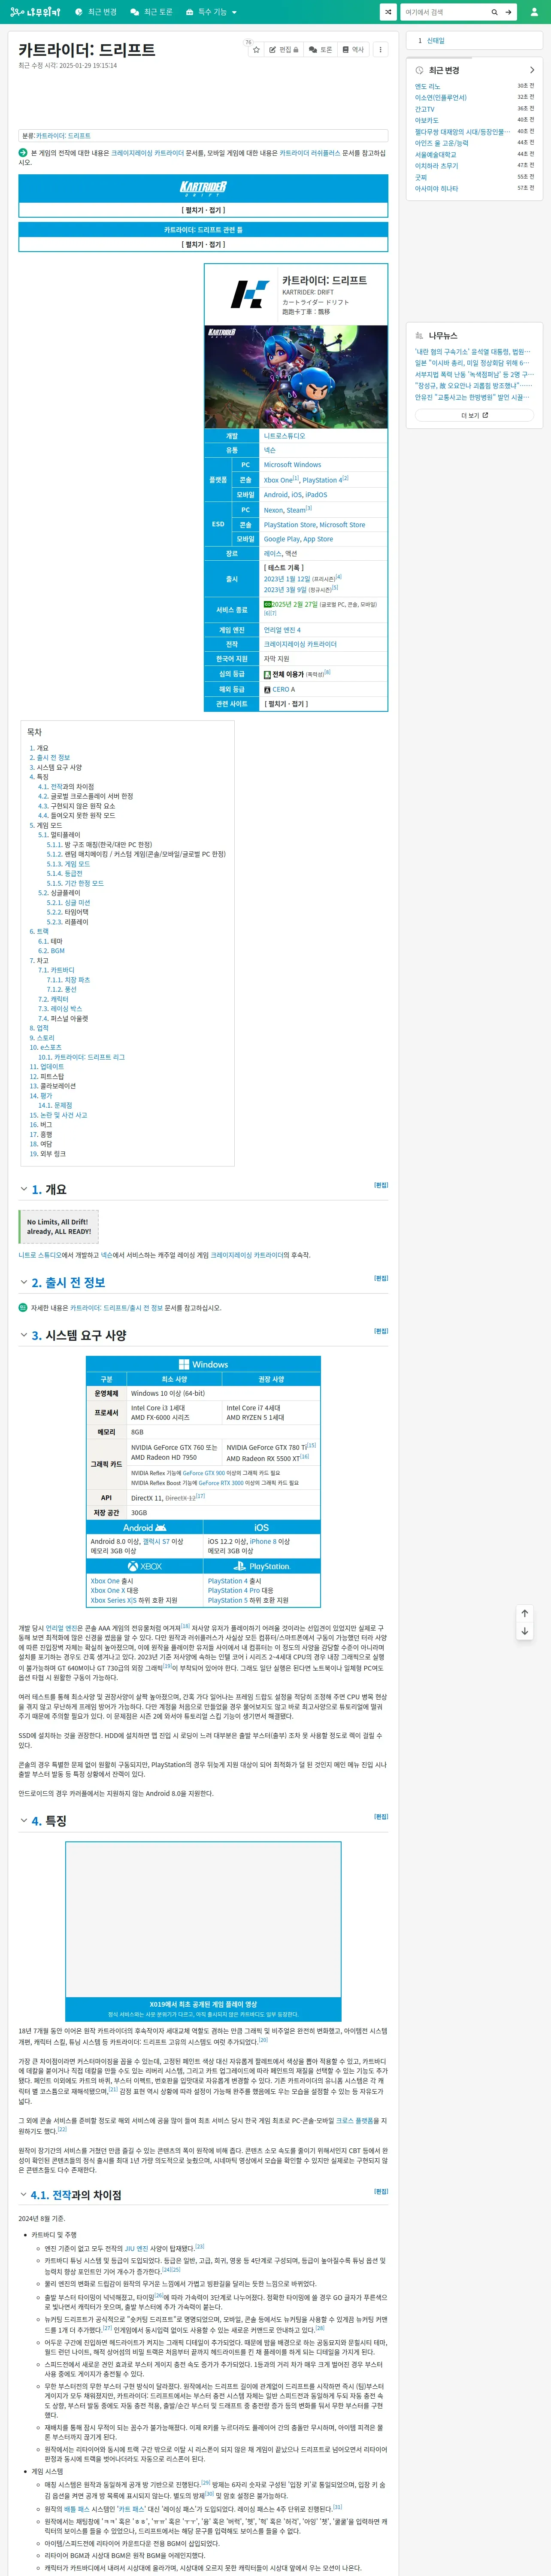551x2576 pixels.
Task: Open 최근 변경 in the top navigation bar
Action: [96, 12]
